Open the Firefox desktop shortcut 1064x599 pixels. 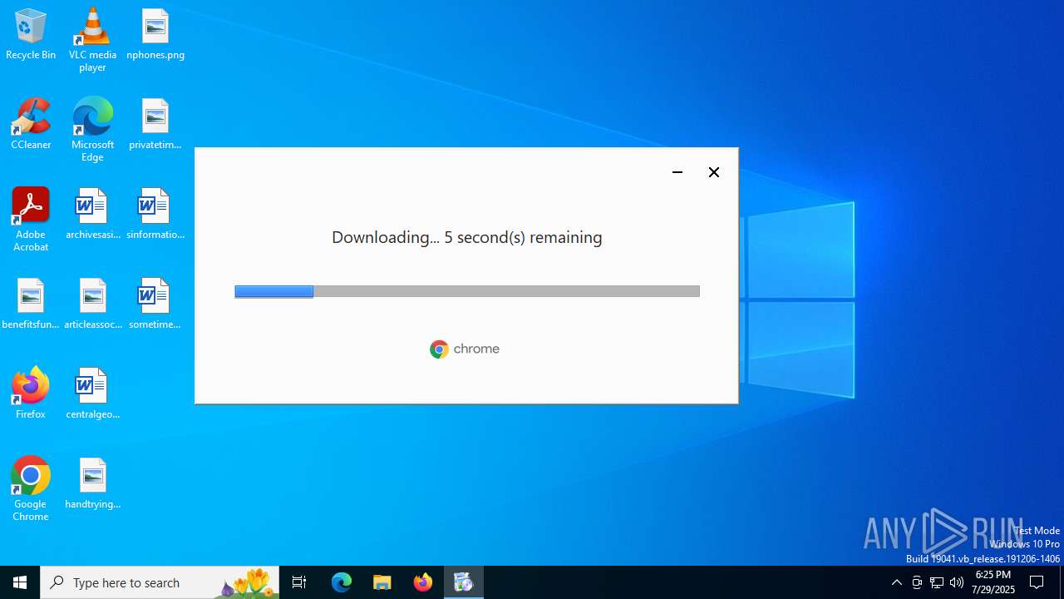(x=31, y=394)
